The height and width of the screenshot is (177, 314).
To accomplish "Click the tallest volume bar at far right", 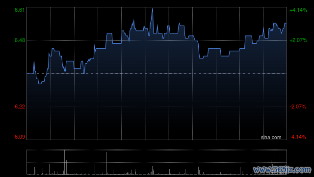I will [x=274, y=163].
